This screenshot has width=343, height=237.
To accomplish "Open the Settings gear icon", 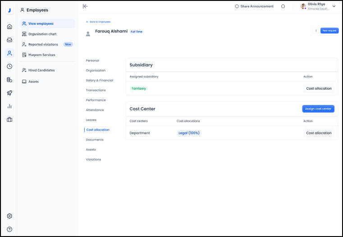I will (x=9, y=216).
